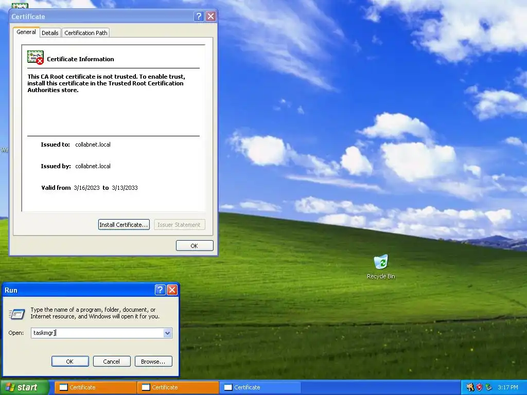Viewport: 527px width, 395px height.
Task: Switch to the Details tab
Action: pyautogui.click(x=50, y=33)
